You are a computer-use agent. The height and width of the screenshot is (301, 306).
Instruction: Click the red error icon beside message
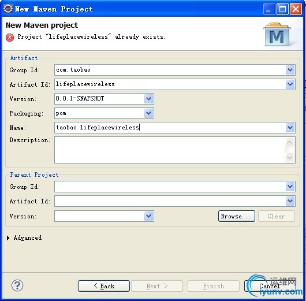pos(10,38)
